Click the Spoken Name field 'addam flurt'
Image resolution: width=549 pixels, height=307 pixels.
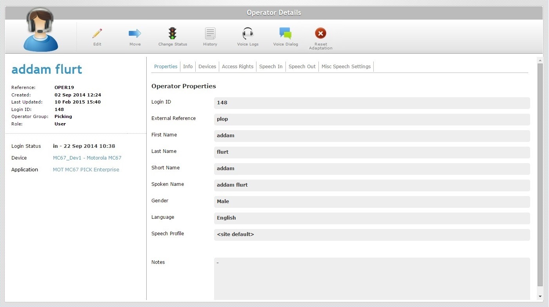[x=372, y=185]
